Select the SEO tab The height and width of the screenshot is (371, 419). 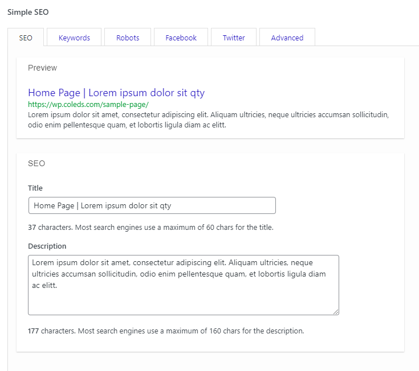point(26,38)
